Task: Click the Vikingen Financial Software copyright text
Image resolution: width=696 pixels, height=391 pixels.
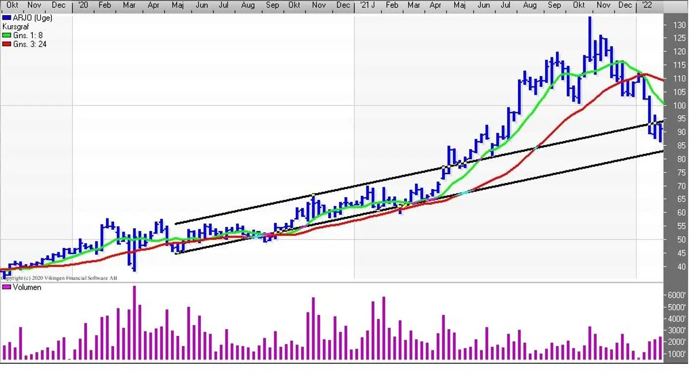Action: click(x=59, y=278)
